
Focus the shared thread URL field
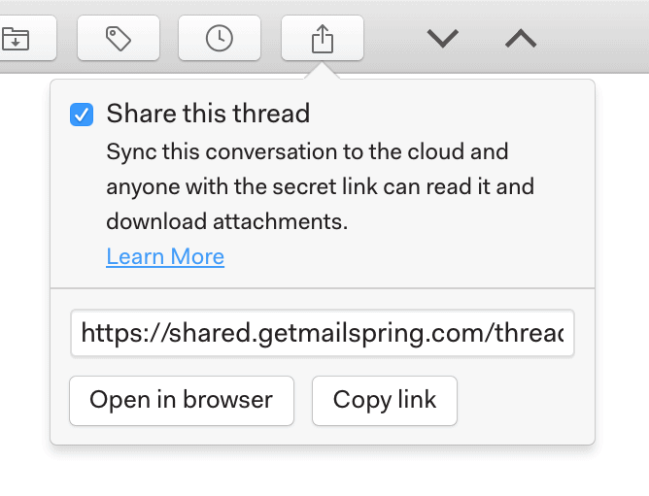(322, 334)
